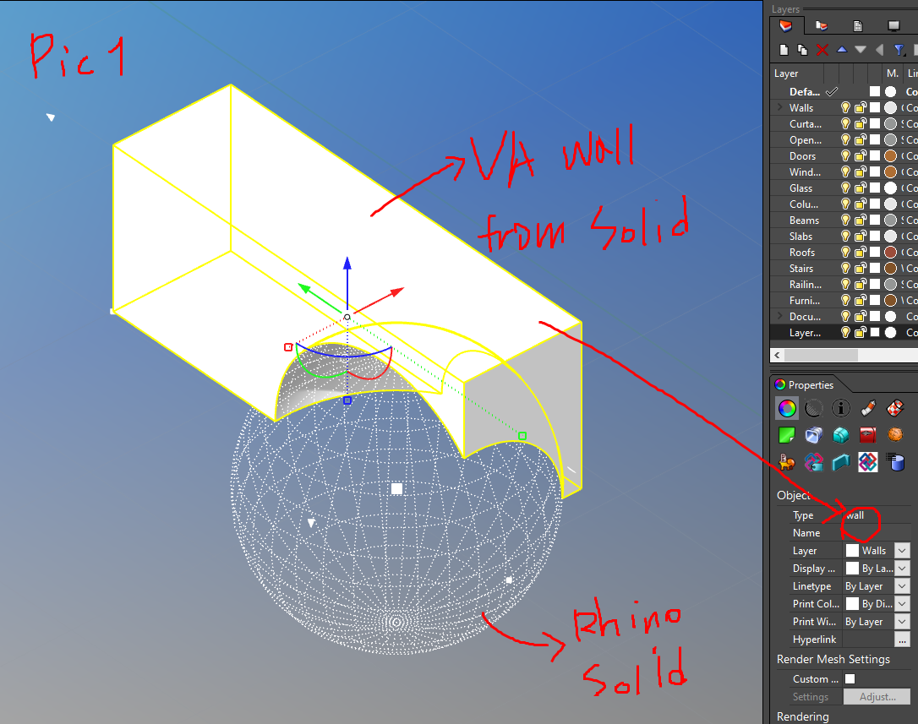The height and width of the screenshot is (724, 918).
Task: Select the Curta... layer row
Action: (x=844, y=123)
